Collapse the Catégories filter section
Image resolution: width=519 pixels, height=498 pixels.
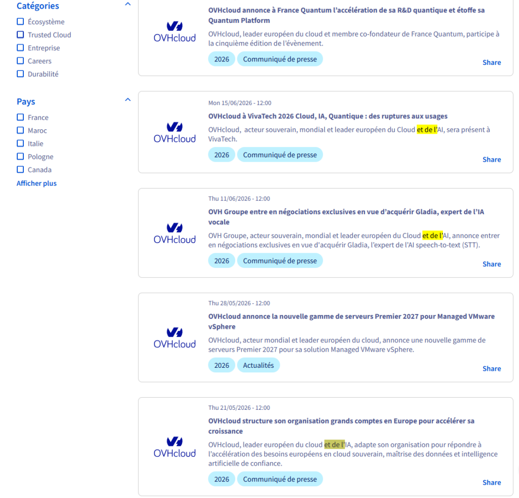[128, 4]
